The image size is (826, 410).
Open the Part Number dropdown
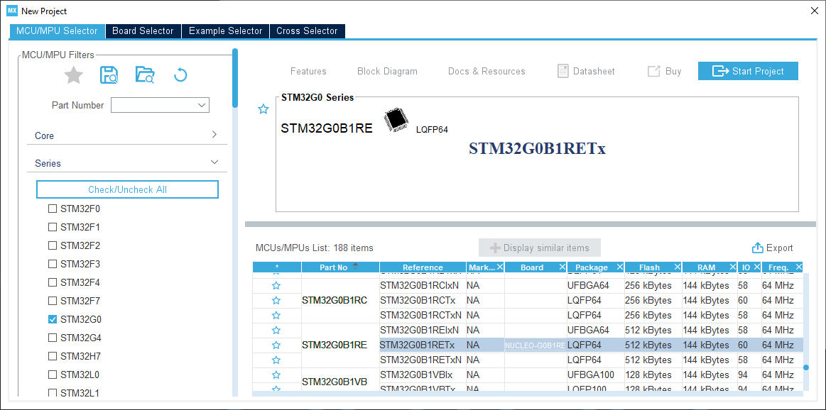point(201,105)
